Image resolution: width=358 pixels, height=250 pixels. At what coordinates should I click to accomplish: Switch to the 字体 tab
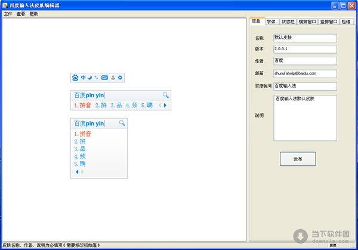pyautogui.click(x=271, y=21)
